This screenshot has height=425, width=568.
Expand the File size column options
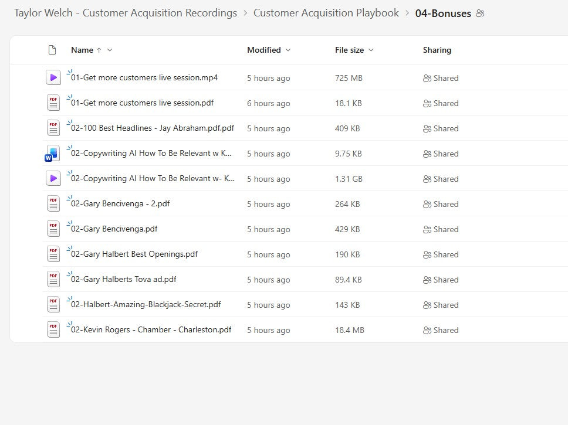[x=373, y=50]
